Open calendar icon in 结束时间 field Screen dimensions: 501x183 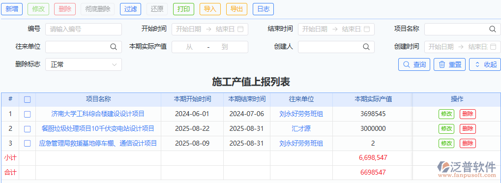367,29
